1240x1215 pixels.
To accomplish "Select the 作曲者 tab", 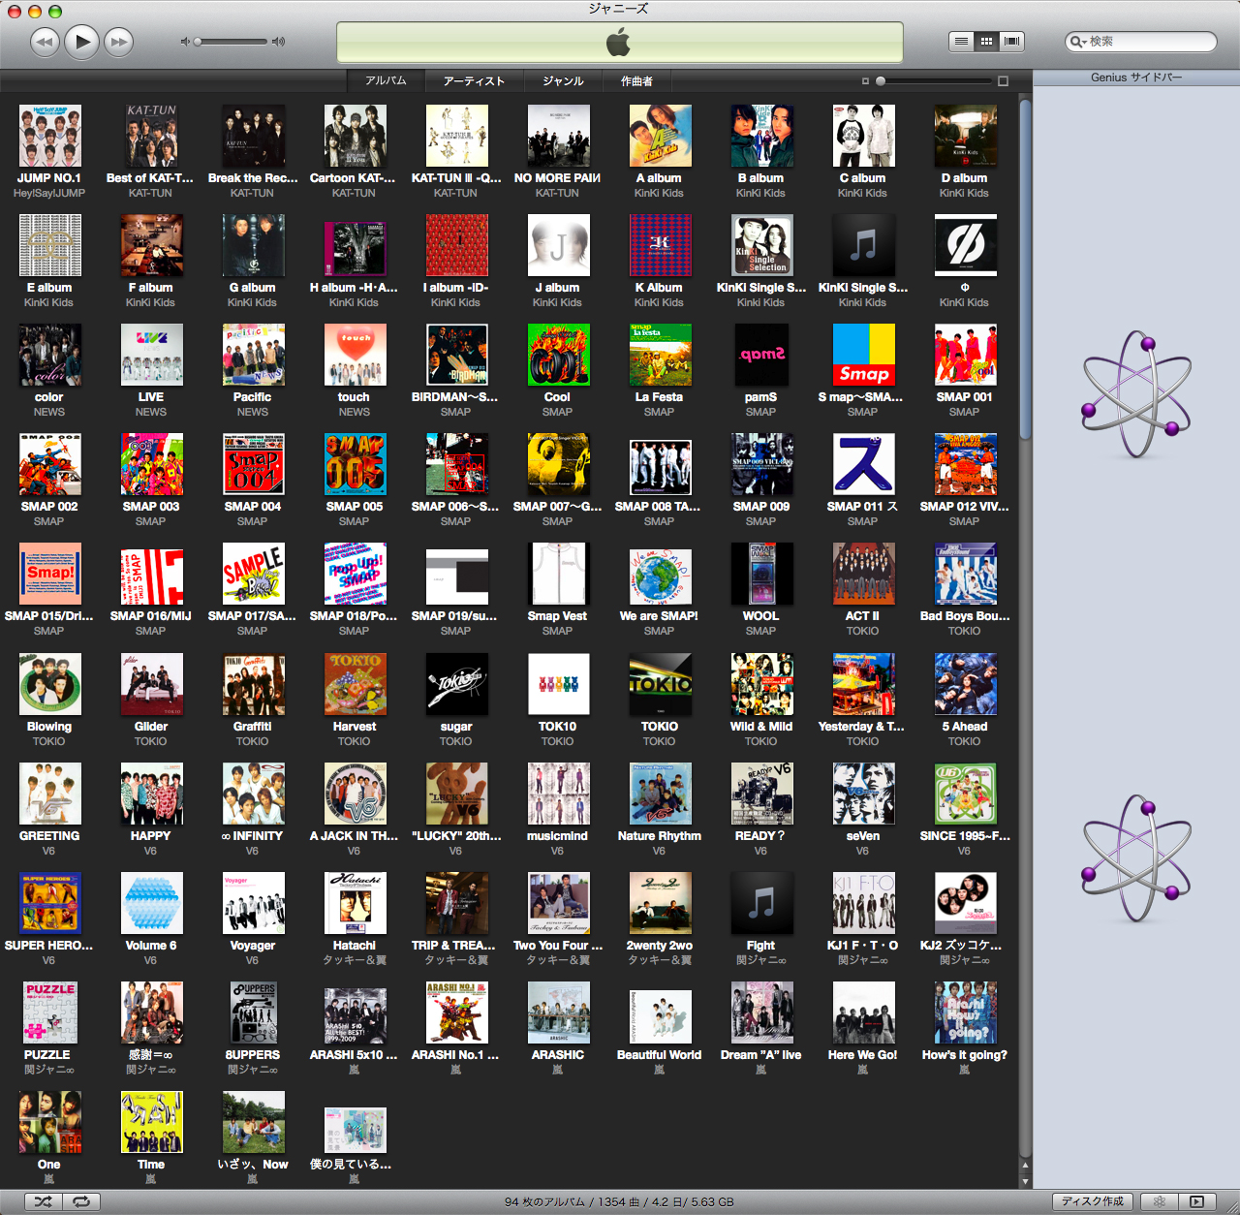I will (x=636, y=80).
